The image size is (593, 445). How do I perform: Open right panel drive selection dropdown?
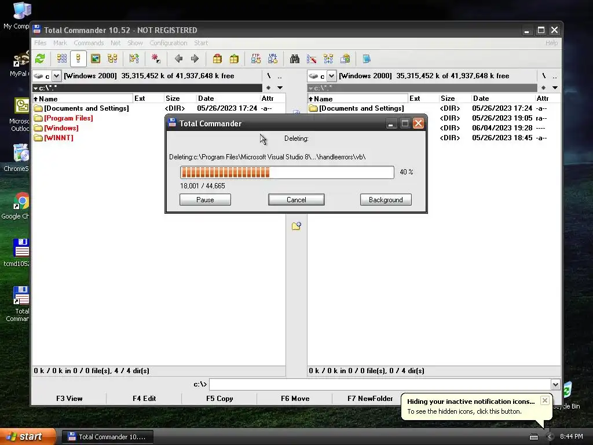point(331,76)
